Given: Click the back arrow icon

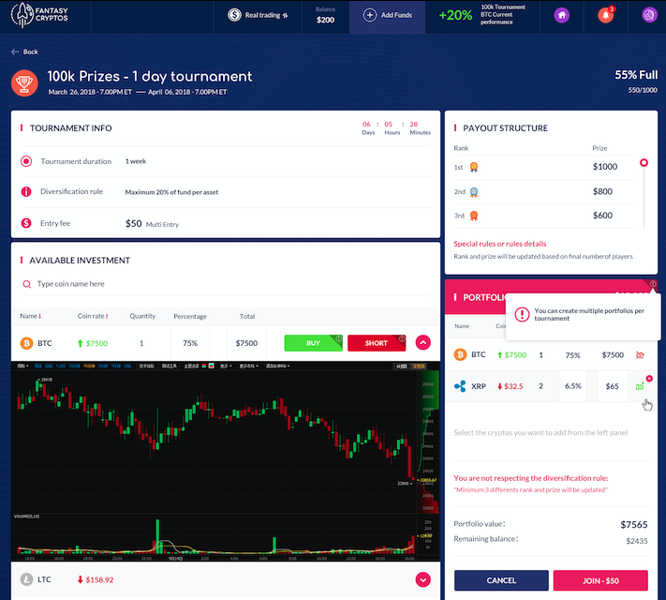Looking at the screenshot, I should pos(15,52).
